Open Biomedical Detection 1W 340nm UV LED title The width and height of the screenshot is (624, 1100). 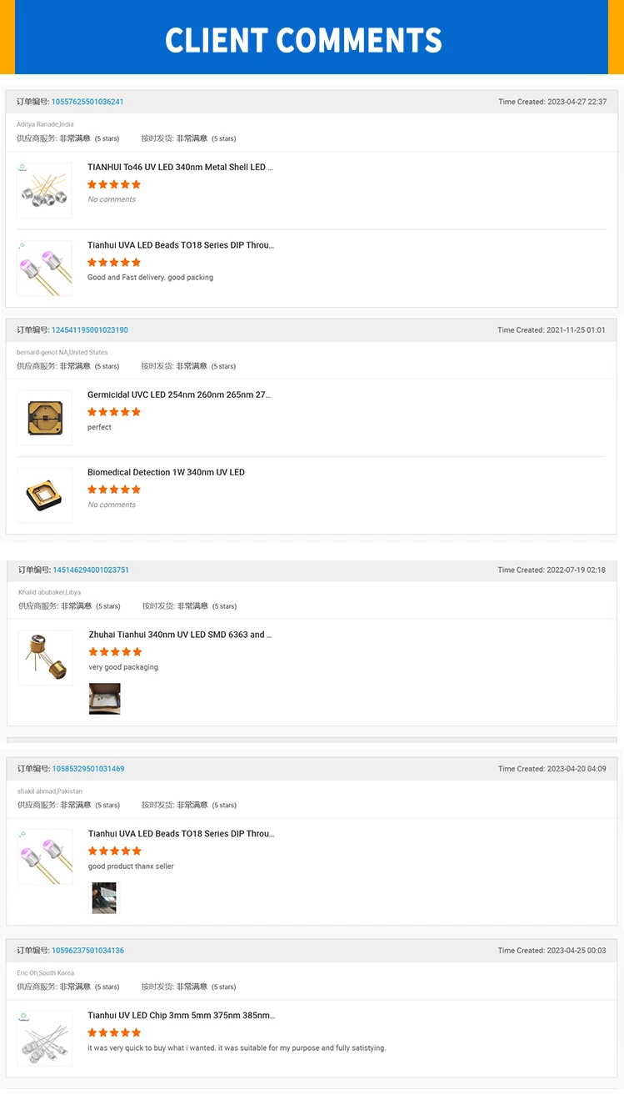coord(166,473)
